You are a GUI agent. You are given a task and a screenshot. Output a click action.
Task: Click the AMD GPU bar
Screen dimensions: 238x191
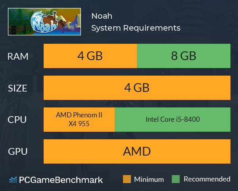click(137, 151)
